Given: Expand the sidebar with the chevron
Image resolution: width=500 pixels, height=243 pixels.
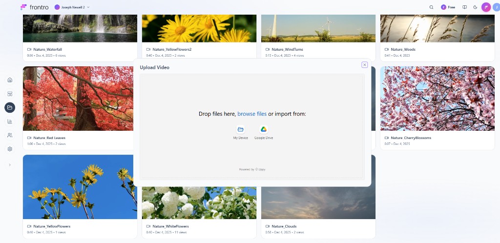Looking at the screenshot, I should click(x=10, y=164).
